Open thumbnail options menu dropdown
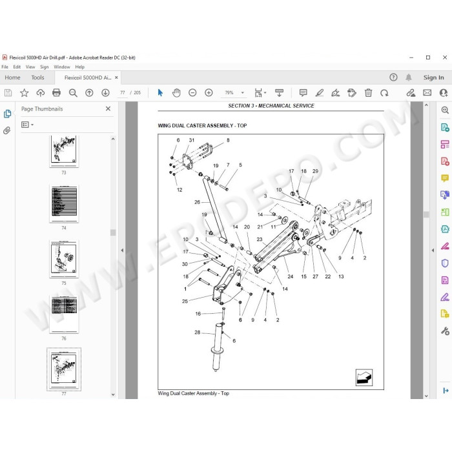452x452 pixels. pos(27,125)
